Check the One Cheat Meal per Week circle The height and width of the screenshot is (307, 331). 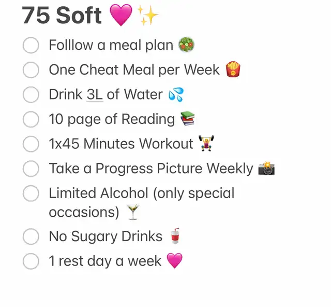click(31, 70)
